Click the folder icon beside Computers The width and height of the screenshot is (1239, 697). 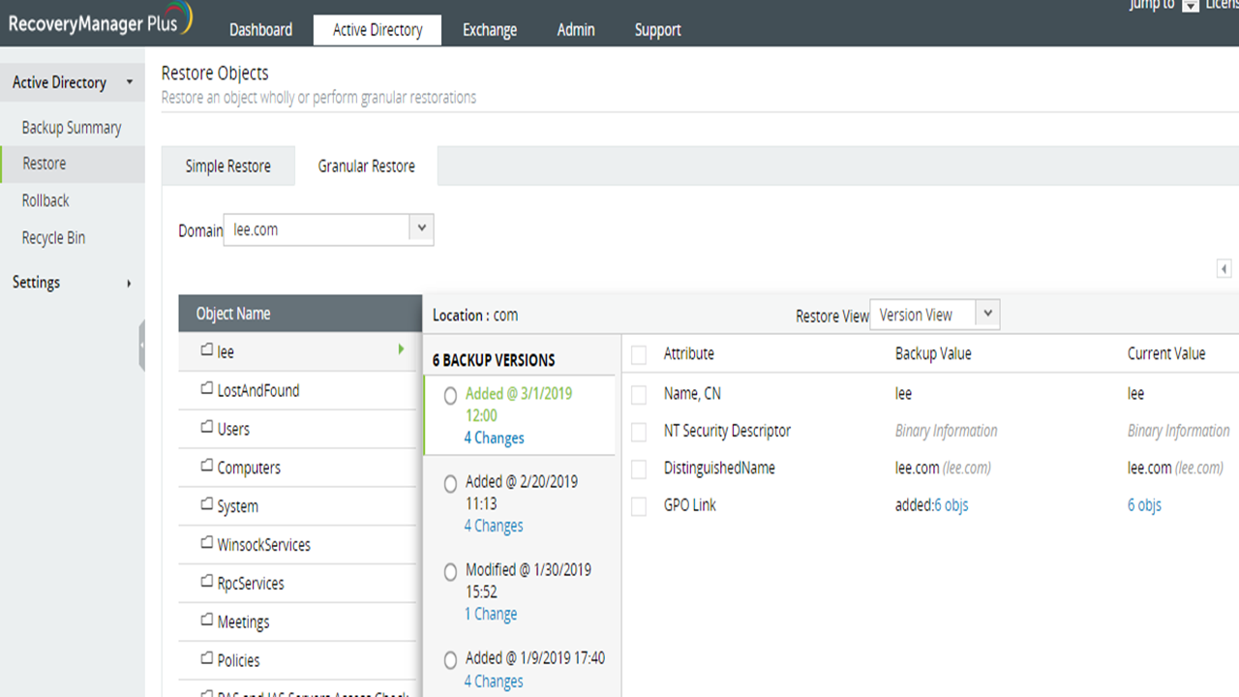tap(206, 467)
